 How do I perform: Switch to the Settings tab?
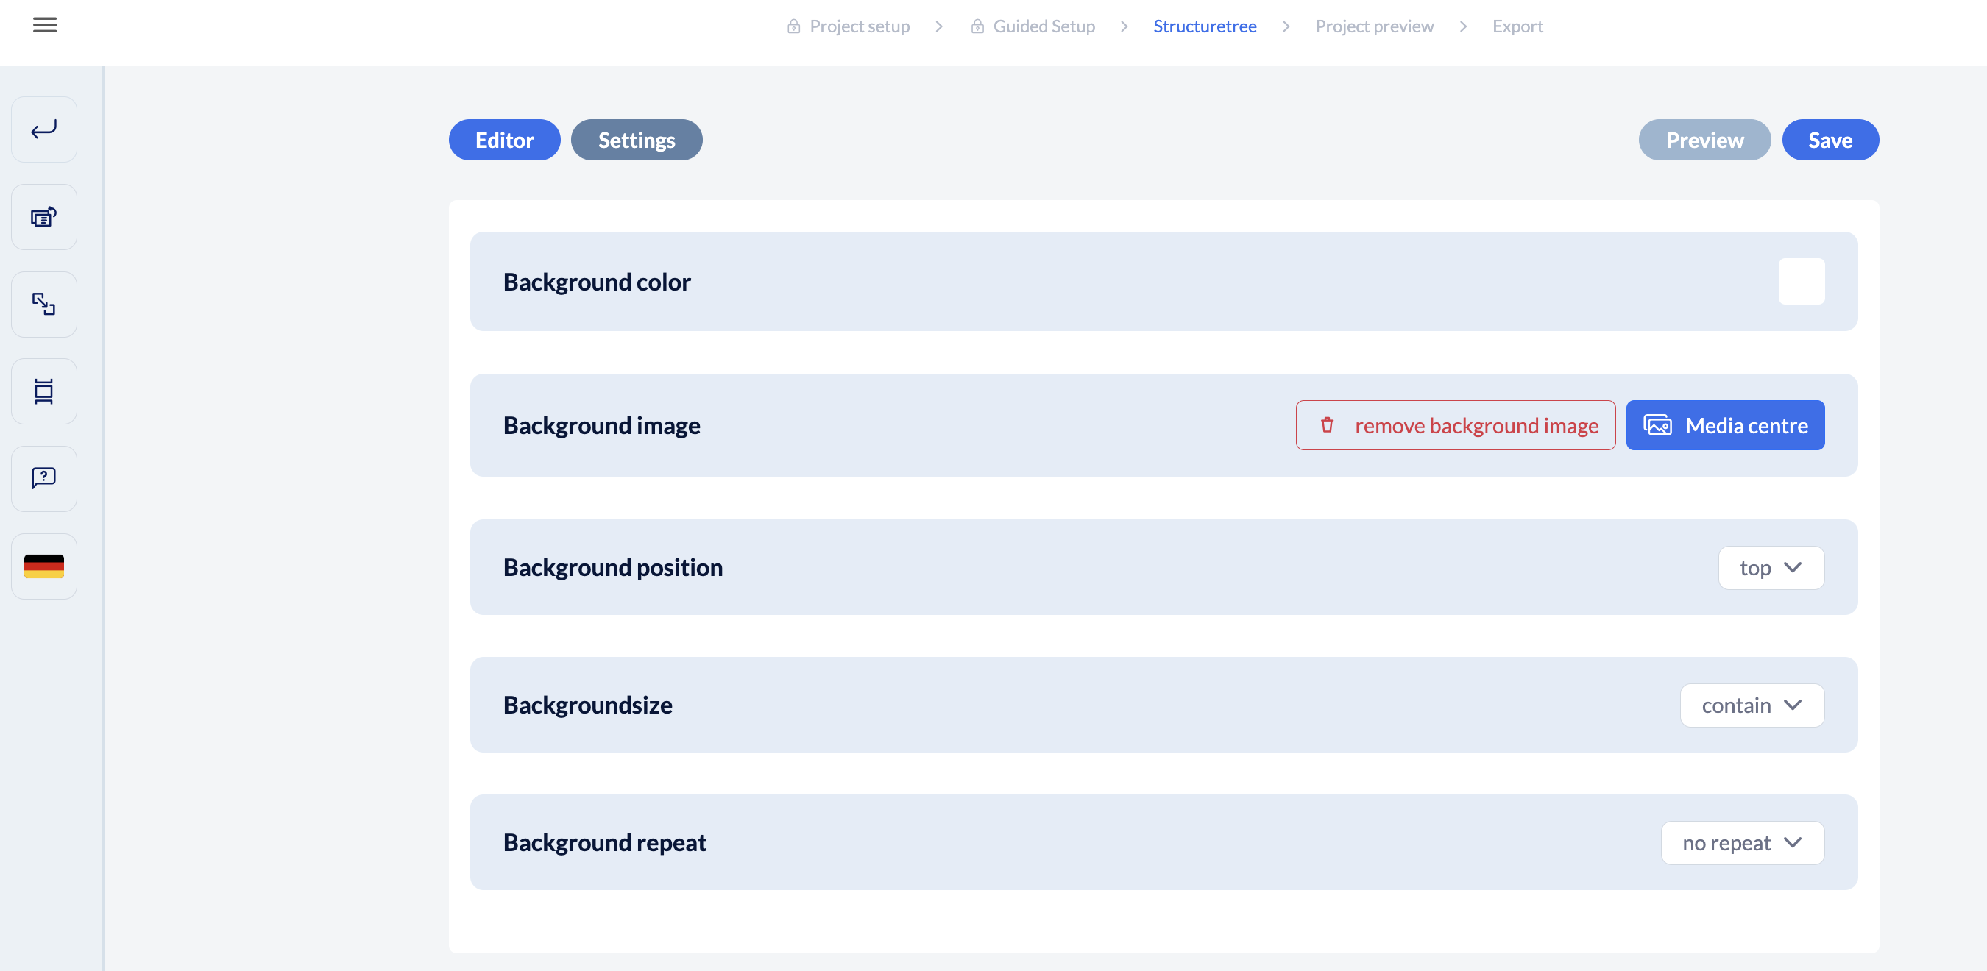click(637, 140)
